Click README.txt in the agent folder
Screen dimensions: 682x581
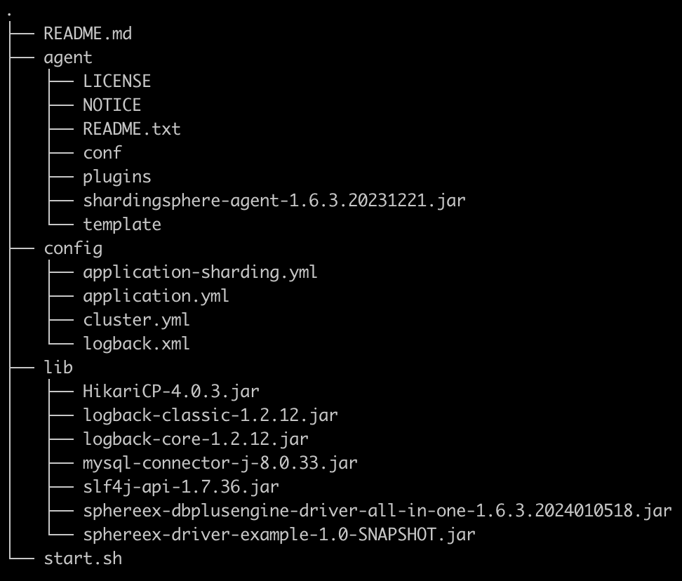point(131,128)
